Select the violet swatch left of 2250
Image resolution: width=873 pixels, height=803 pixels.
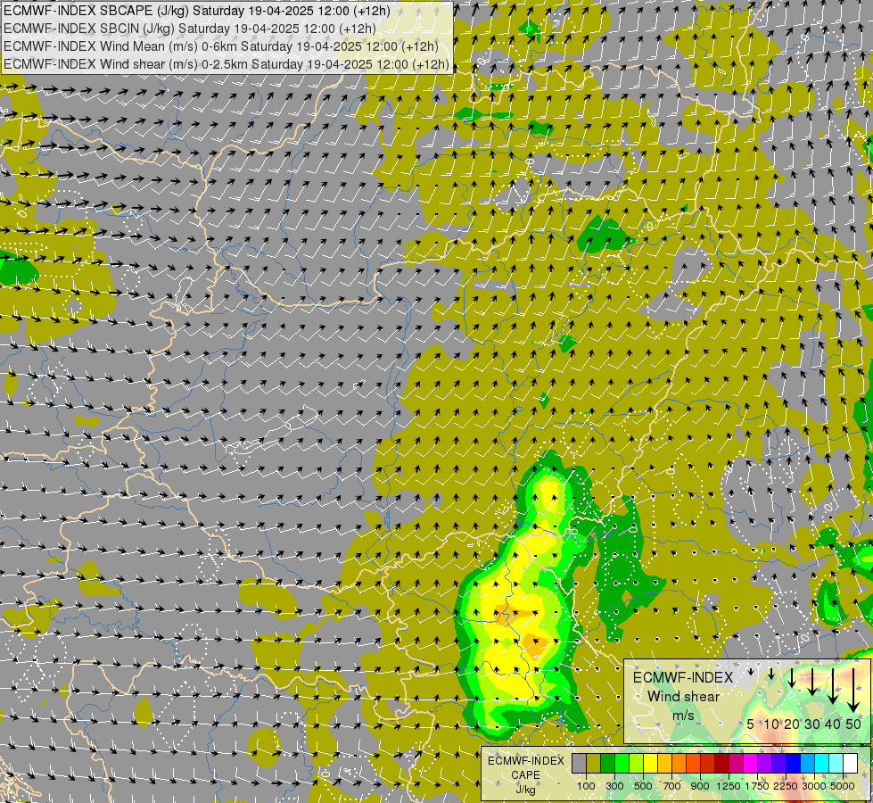point(778,764)
